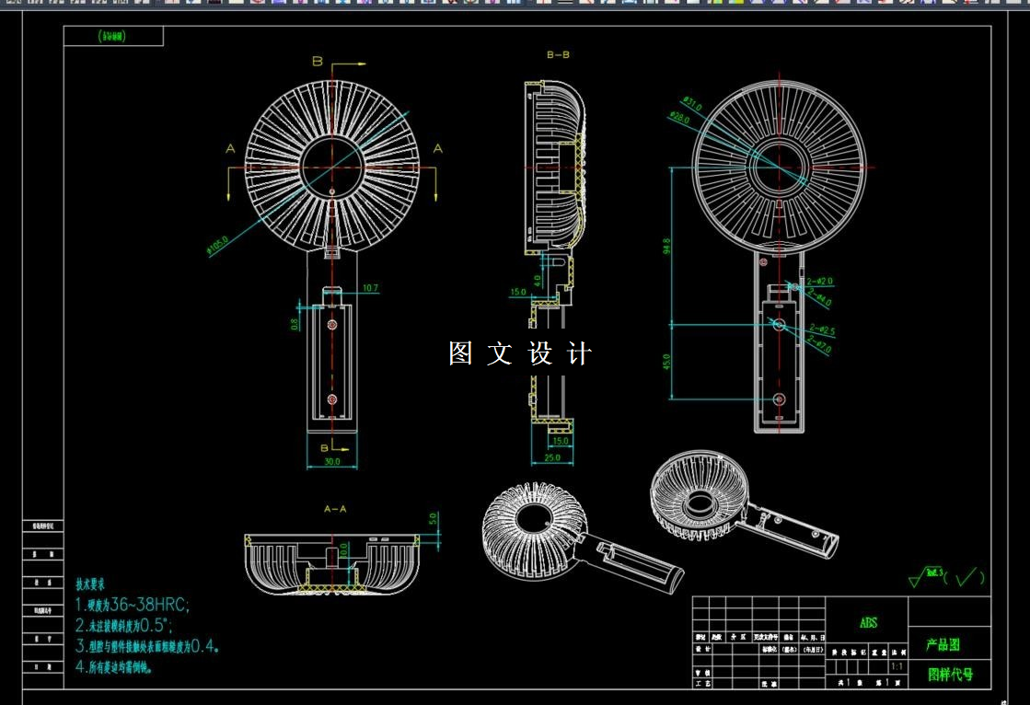Click the B-B section view title
Screen dimensions: 1030x705
558,54
